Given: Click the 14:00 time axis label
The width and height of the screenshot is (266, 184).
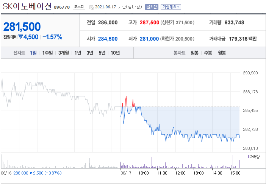Looking at the screenshot, I should click(x=217, y=173).
